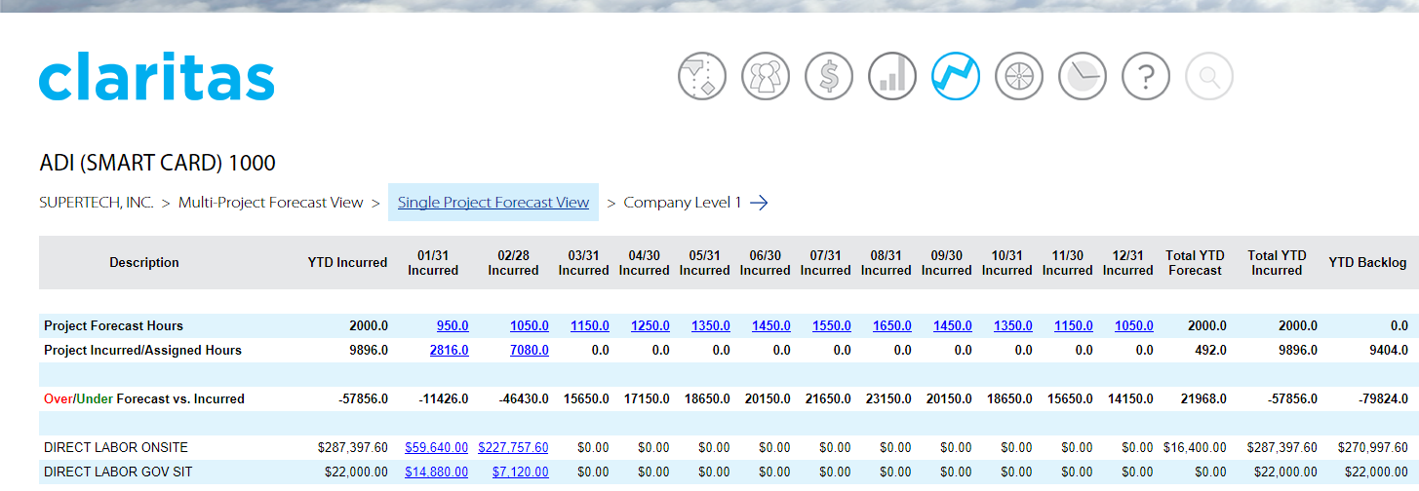
Task: Click the 06/30 Incurred column header
Action: point(765,263)
